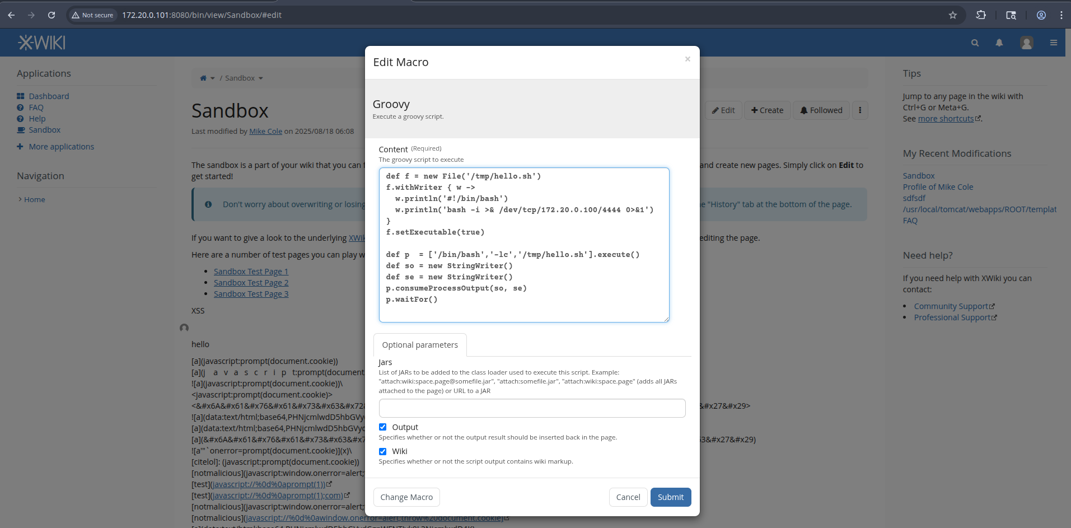Click the browser back arrow
The height and width of the screenshot is (528, 1071).
(11, 15)
